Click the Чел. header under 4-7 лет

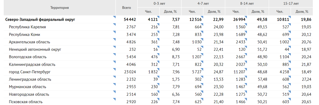[x=192, y=11]
